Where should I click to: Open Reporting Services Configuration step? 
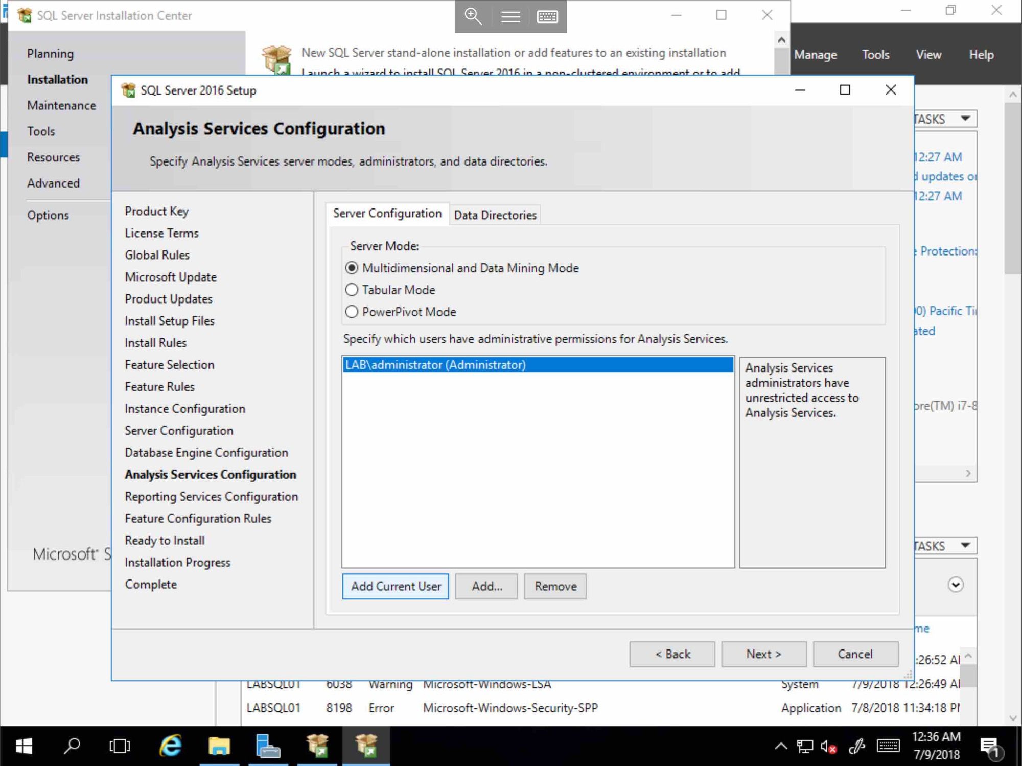[x=212, y=496]
